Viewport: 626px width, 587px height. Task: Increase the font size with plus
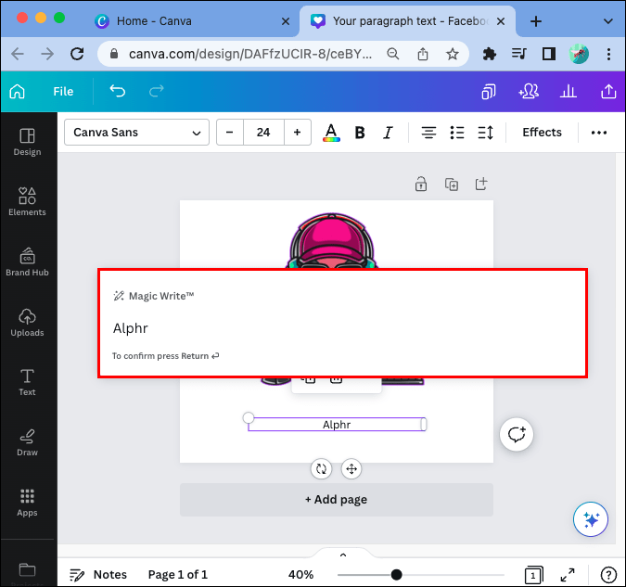tap(297, 133)
